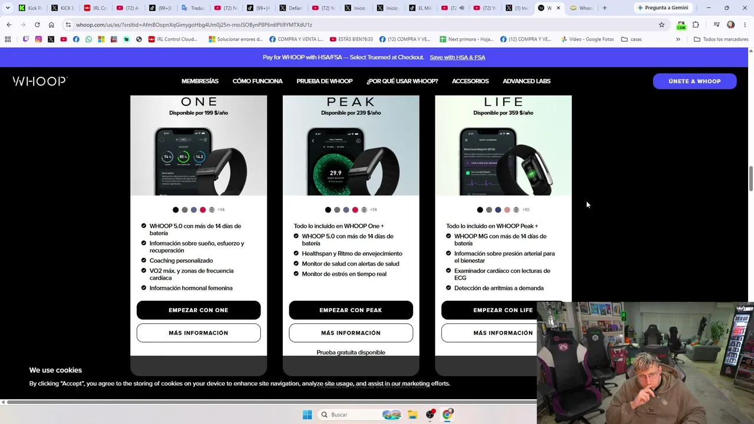The height and width of the screenshot is (424, 754).
Task: Open the Facebook bookmark icon after YouTube
Action: click(76, 39)
